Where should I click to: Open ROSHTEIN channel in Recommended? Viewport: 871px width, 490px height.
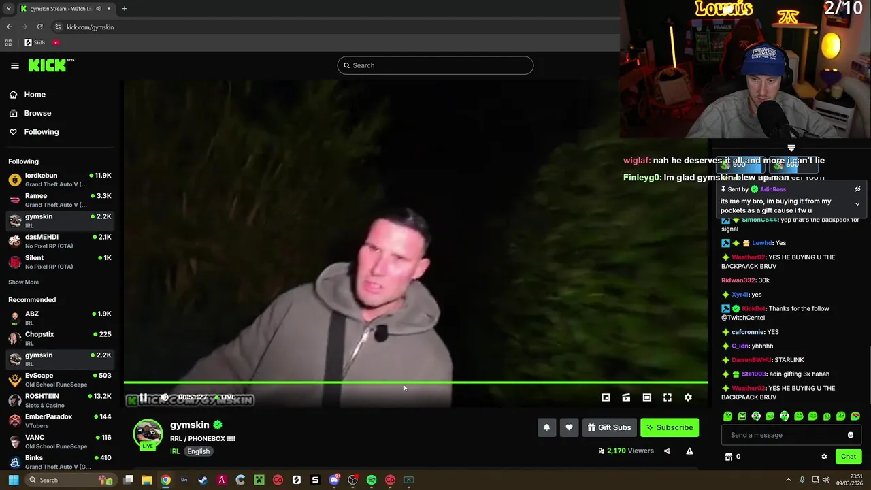[x=60, y=400]
